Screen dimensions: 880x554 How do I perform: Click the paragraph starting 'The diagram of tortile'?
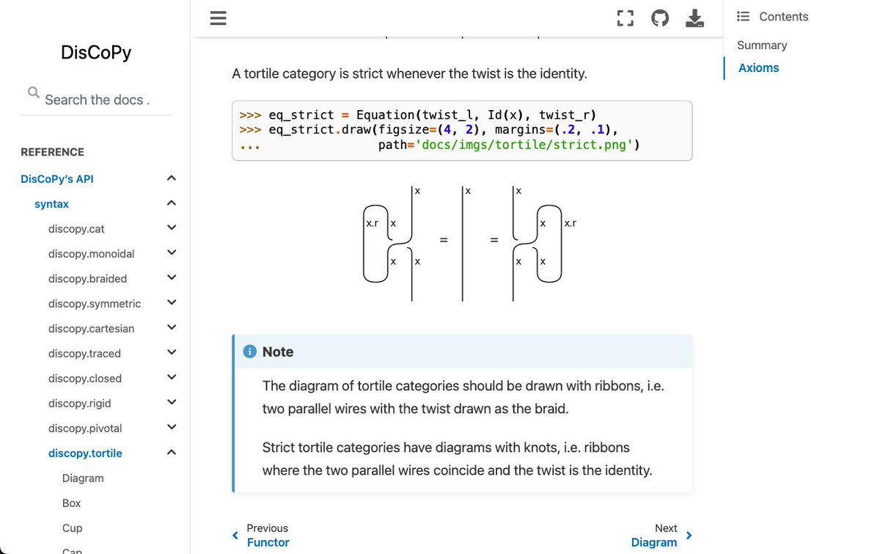pyautogui.click(x=463, y=397)
